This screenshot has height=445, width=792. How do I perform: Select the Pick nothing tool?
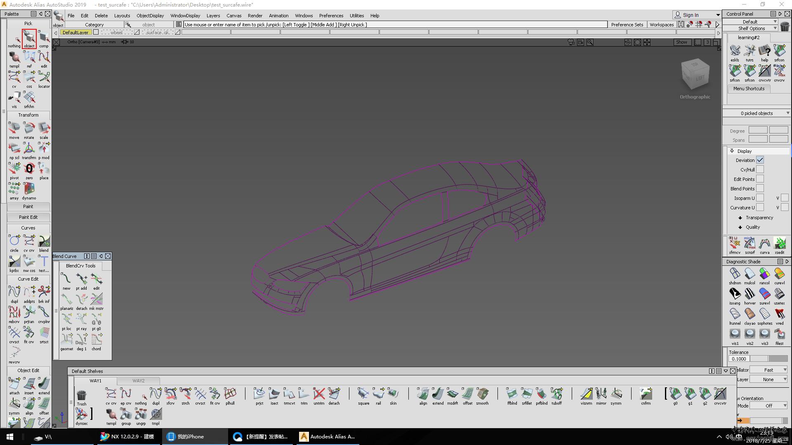14,40
